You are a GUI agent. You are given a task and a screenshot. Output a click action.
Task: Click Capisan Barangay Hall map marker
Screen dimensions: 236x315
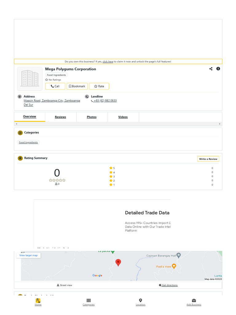[x=179, y=255]
